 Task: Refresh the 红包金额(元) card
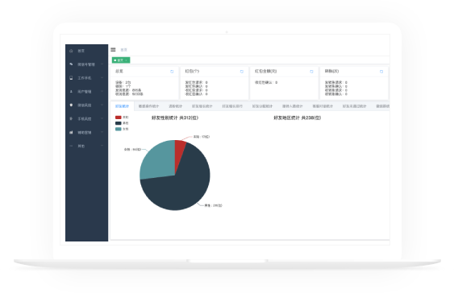pos(311,72)
